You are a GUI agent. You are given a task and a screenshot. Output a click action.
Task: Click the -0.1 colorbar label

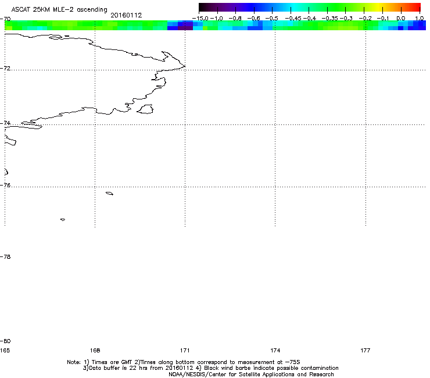coord(384,19)
